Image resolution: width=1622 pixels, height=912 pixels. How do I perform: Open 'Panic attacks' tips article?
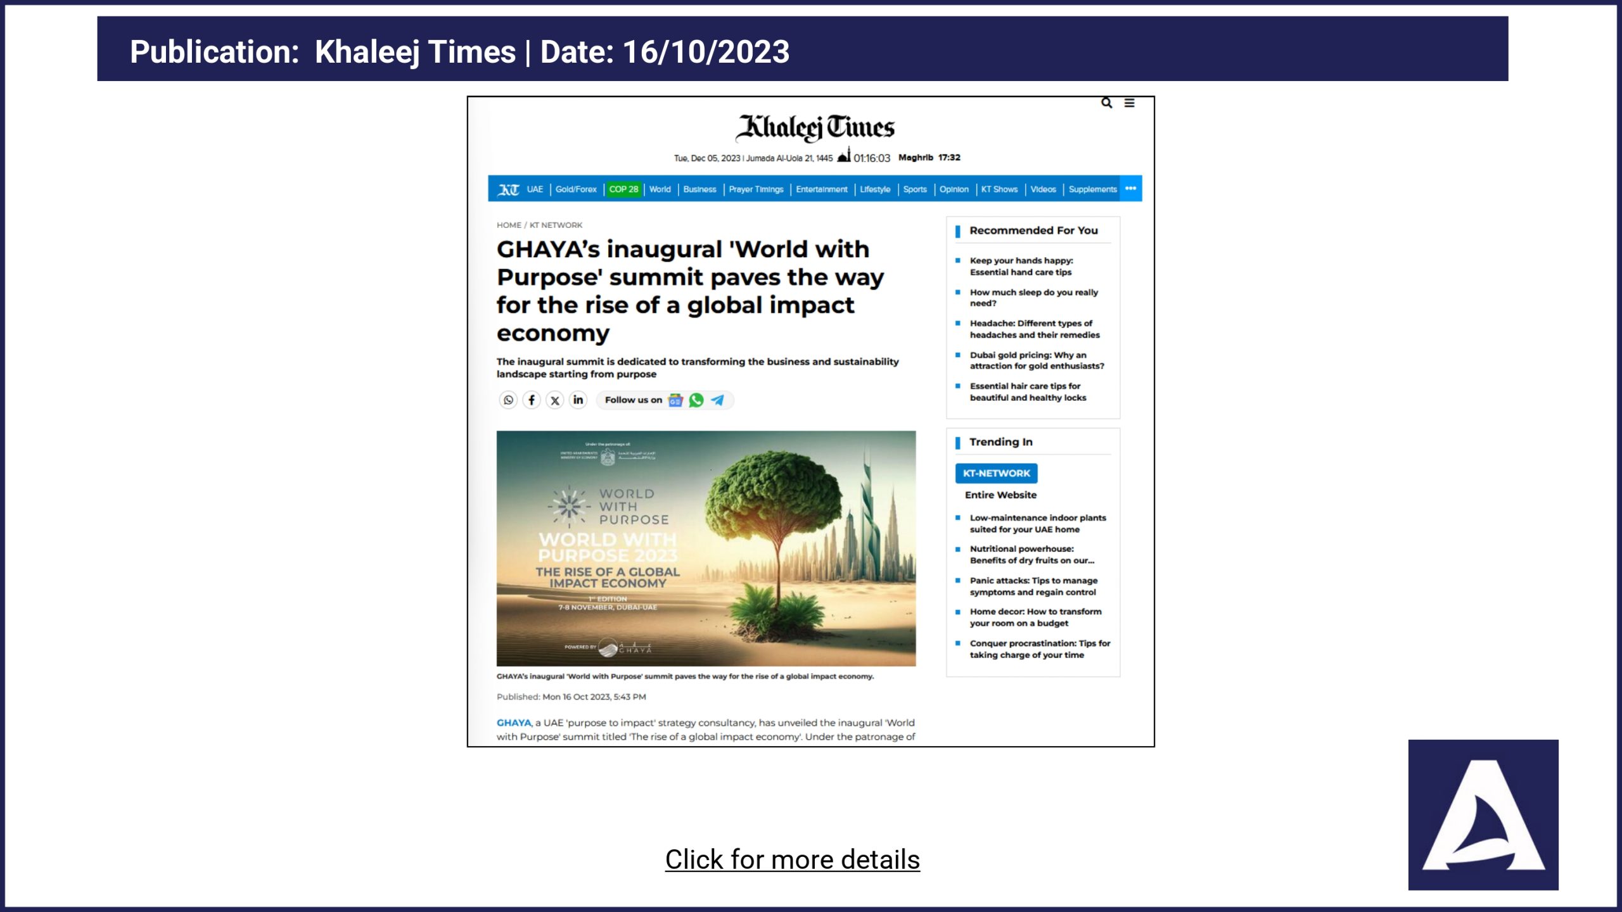tap(1033, 586)
